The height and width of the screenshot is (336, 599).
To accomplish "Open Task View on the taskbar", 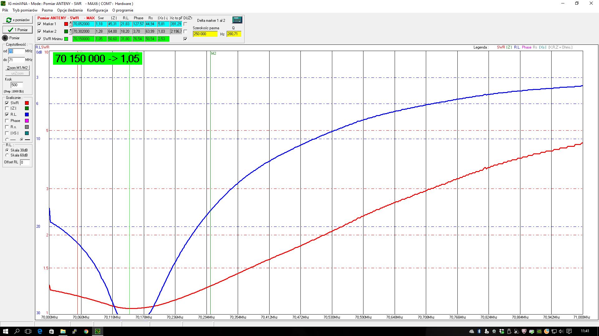I will pos(28,331).
